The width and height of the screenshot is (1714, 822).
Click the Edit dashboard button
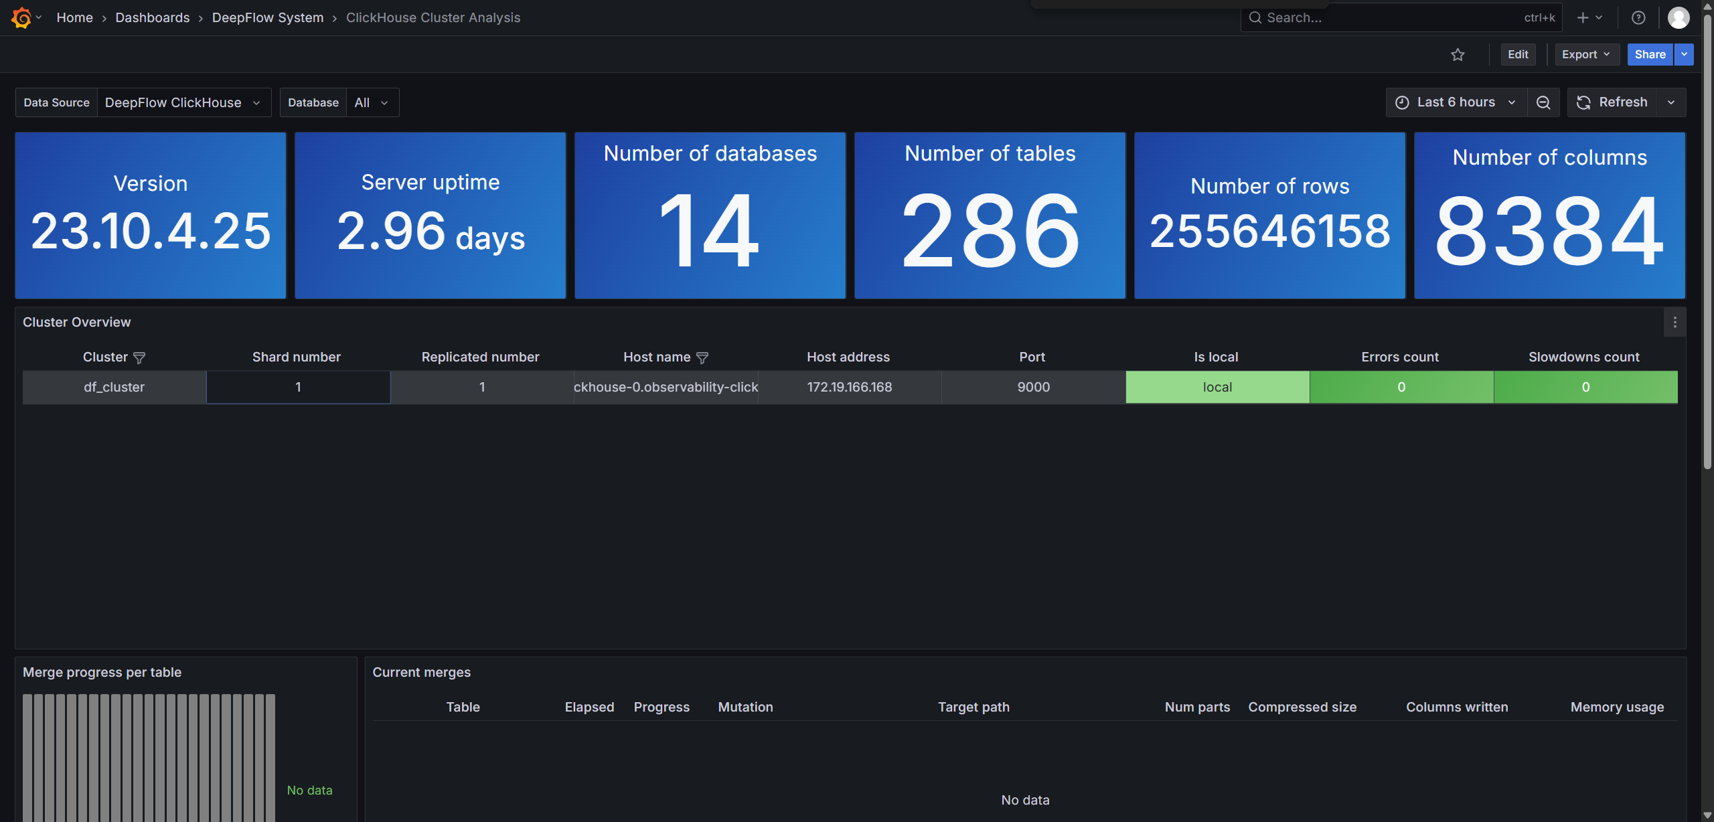[1518, 55]
